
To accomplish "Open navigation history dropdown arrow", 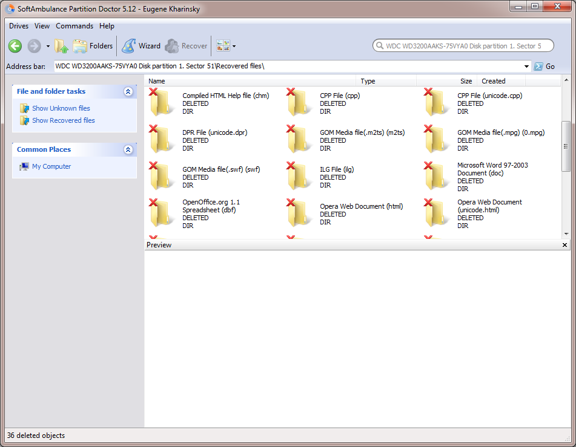I will [x=48, y=46].
